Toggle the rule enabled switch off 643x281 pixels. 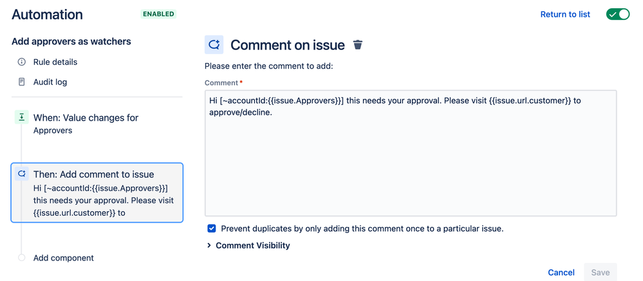click(617, 14)
